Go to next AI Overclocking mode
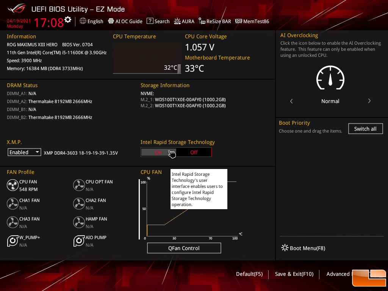Viewport: 388px width, 291px height. click(x=369, y=101)
